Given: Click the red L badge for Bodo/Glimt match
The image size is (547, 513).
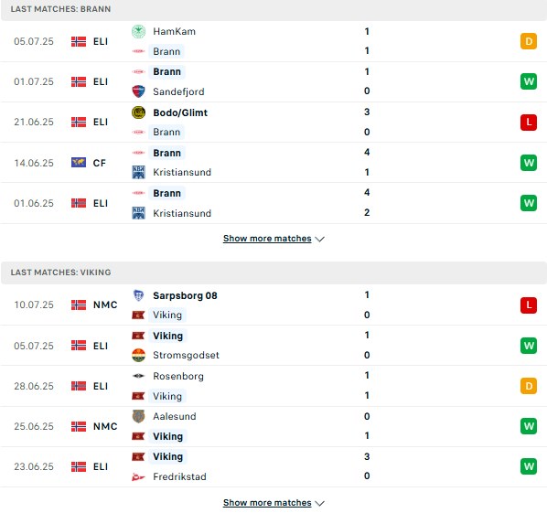Looking at the screenshot, I should [x=529, y=123].
